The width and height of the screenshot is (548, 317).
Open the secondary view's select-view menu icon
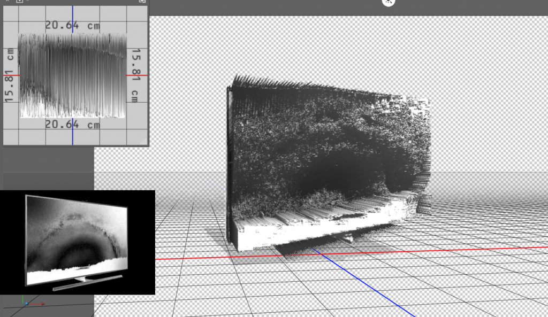coord(20,2)
